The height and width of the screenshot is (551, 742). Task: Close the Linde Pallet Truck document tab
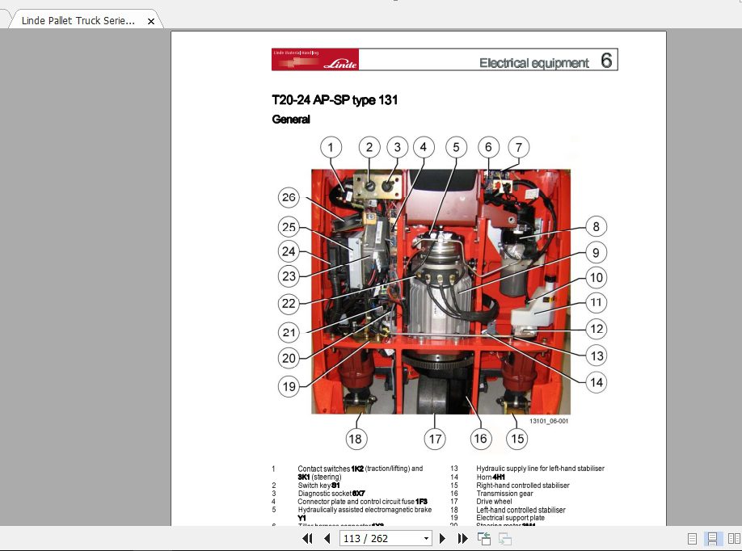151,21
